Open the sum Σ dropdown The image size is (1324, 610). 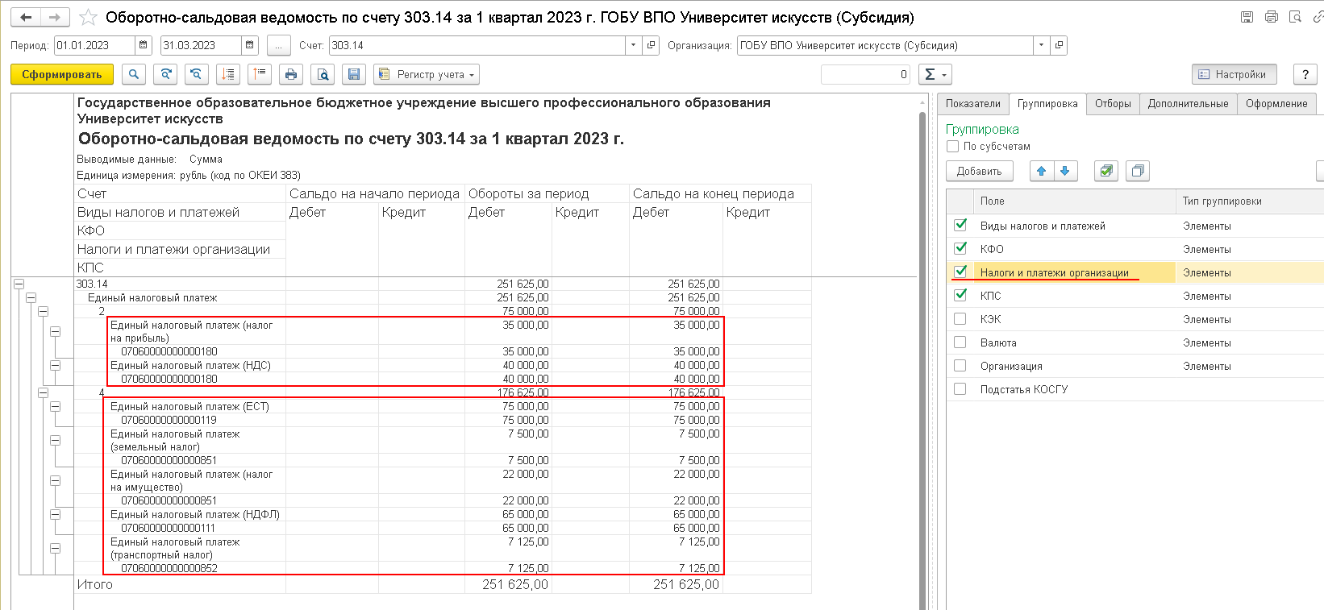click(x=935, y=74)
